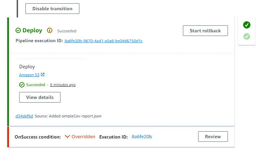Open the external link icon next to Amazon S3
The width and height of the screenshot is (257, 153).
(x=42, y=75)
